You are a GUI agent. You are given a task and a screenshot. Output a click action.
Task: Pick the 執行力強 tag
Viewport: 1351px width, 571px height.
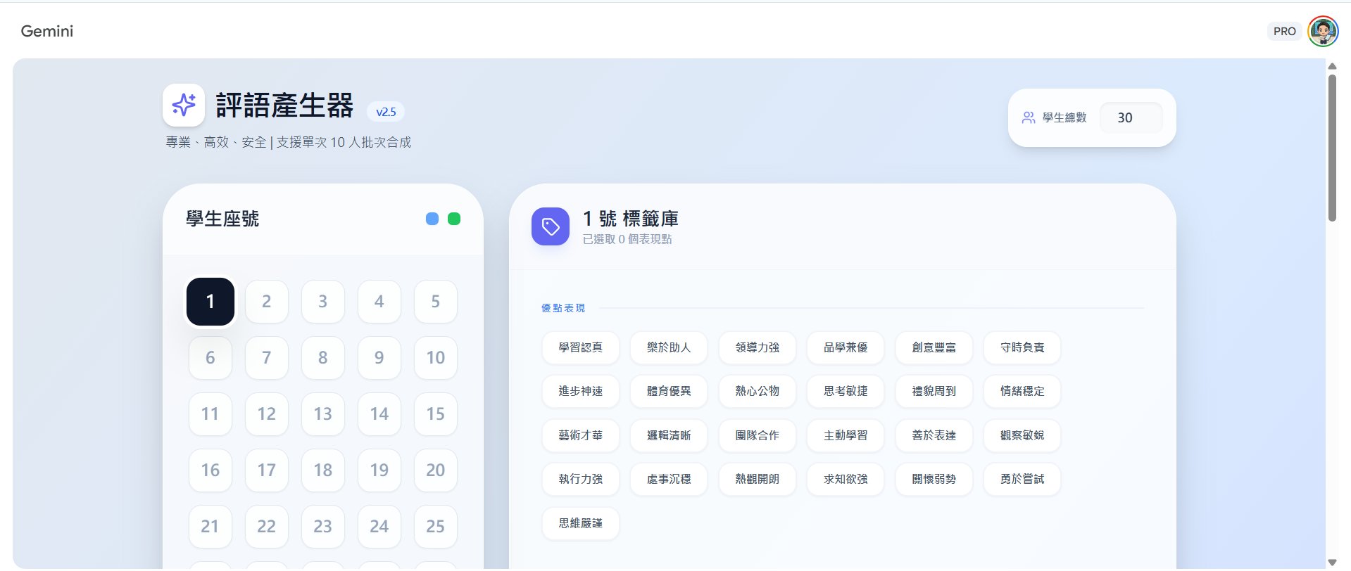click(x=581, y=479)
